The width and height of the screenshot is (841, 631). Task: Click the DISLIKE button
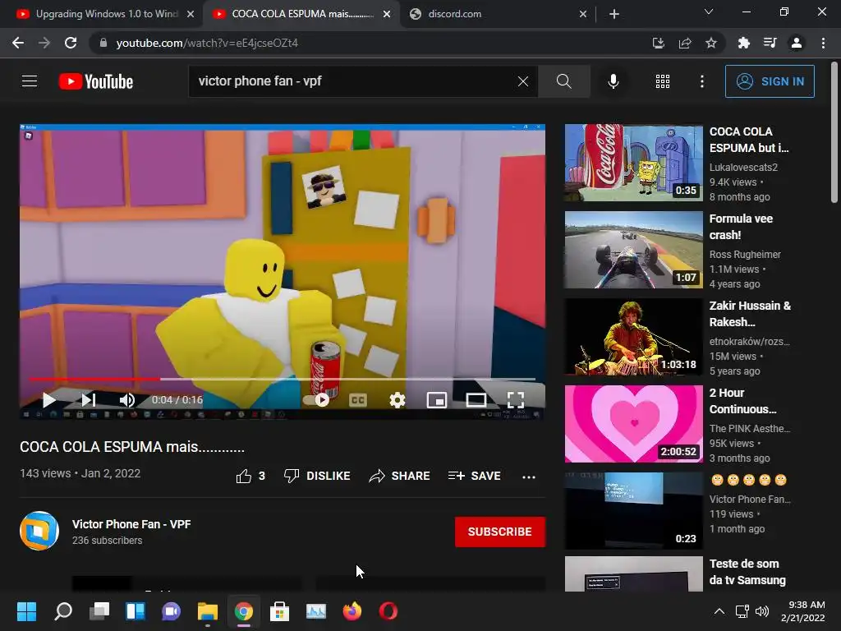point(317,476)
